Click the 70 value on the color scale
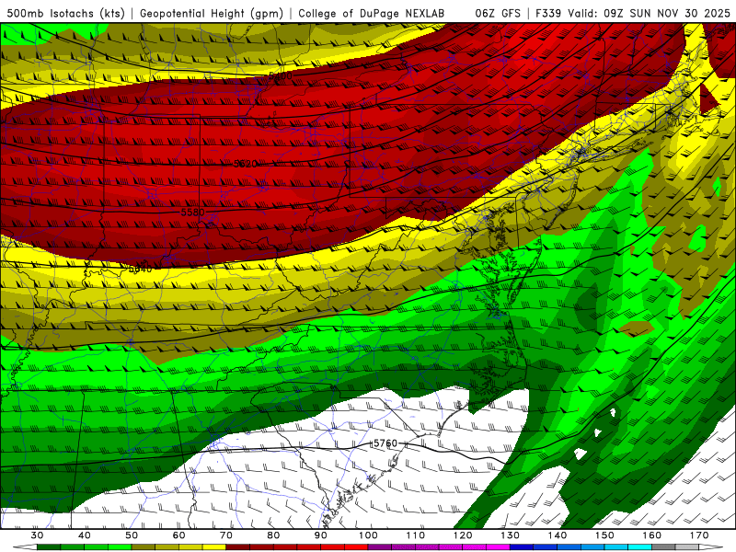The image size is (736, 552). [226, 535]
